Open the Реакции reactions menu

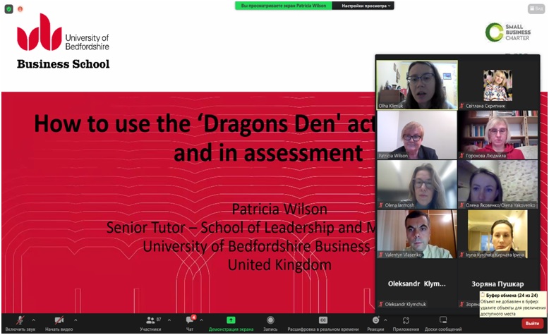[375, 323]
